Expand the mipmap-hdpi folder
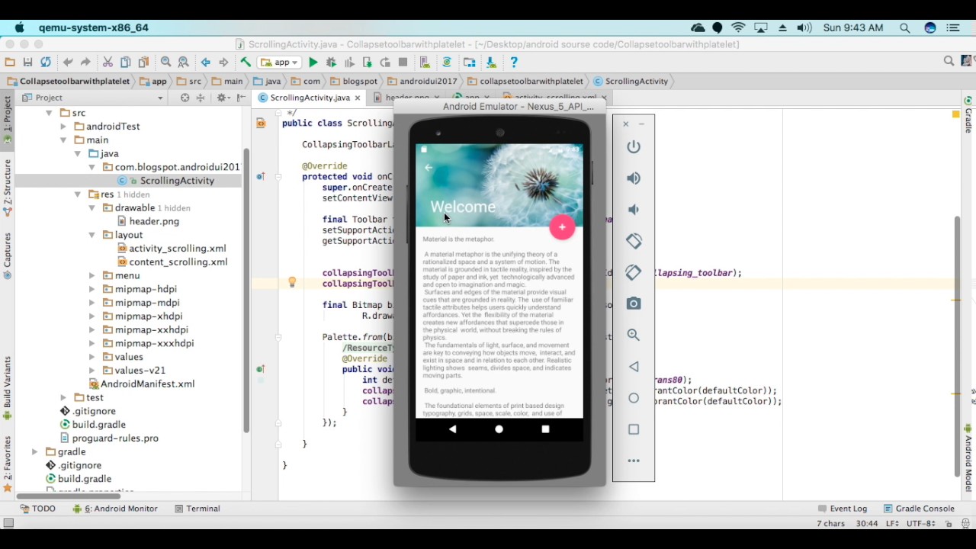This screenshot has height=549, width=976. (x=91, y=289)
